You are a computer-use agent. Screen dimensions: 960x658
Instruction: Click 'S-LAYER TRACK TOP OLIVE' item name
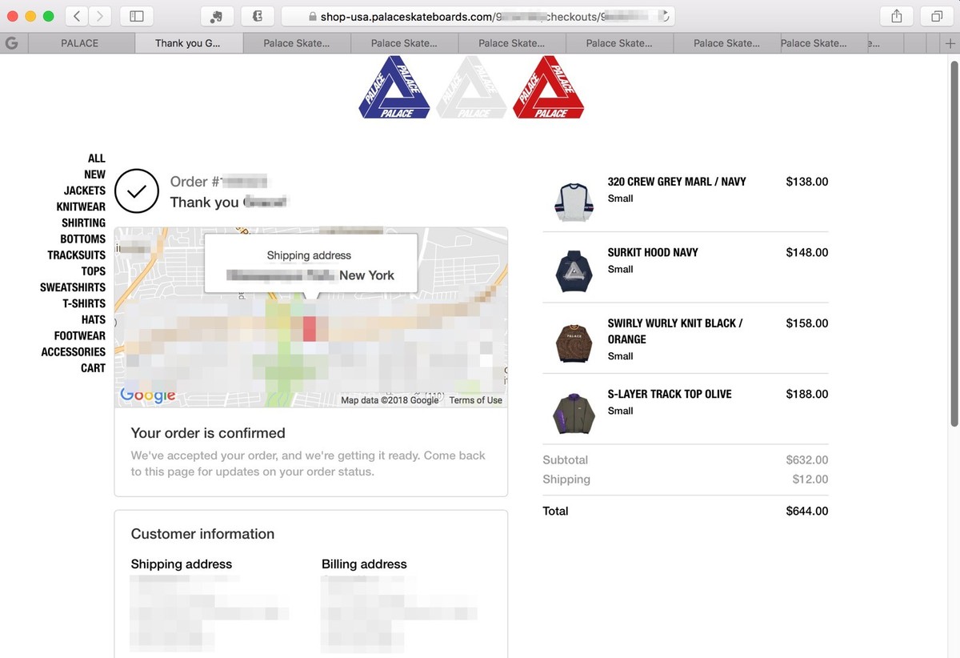670,394
